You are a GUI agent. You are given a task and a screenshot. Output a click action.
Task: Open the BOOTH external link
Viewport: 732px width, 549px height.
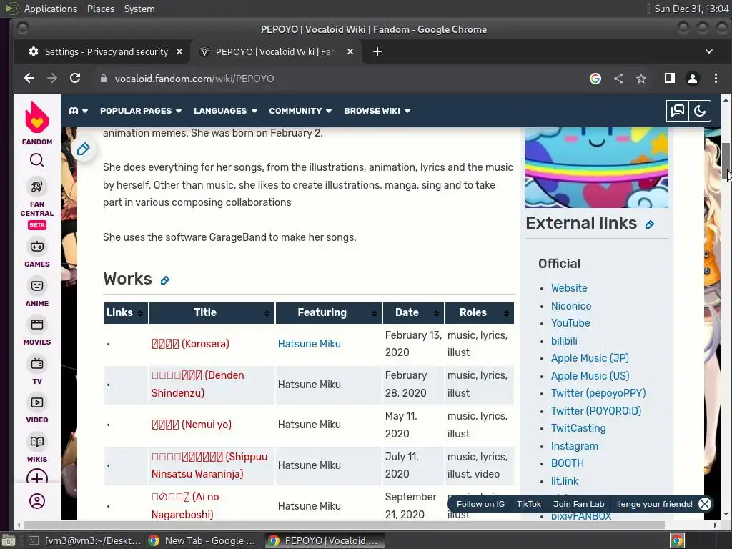[x=567, y=463]
